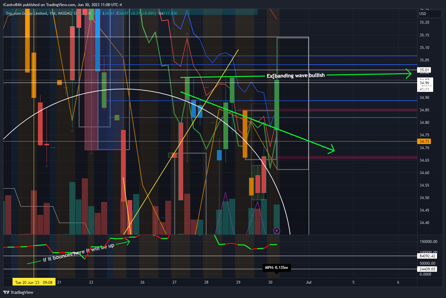Viewport: 446px width, 298px height.
Task: Click the 34.96 current price label
Action: (x=424, y=83)
